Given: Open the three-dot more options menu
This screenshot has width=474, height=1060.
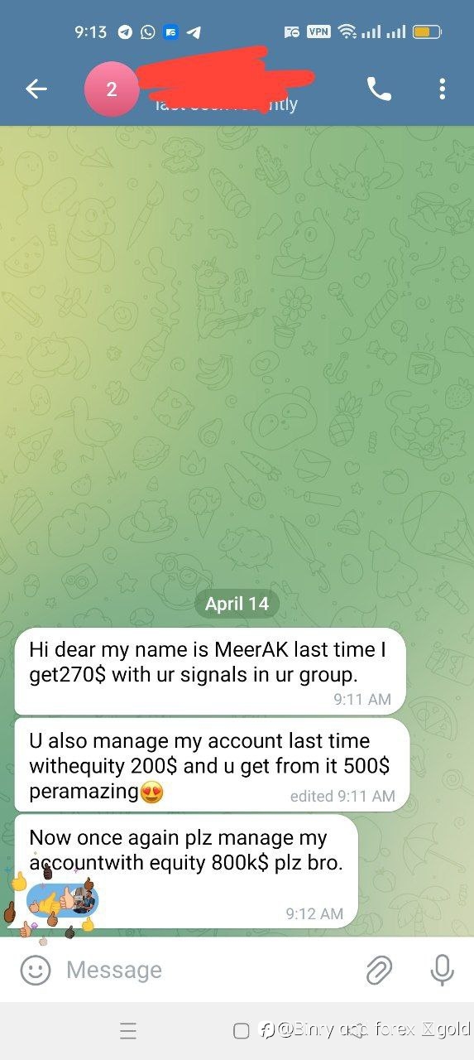Looking at the screenshot, I should [x=443, y=89].
